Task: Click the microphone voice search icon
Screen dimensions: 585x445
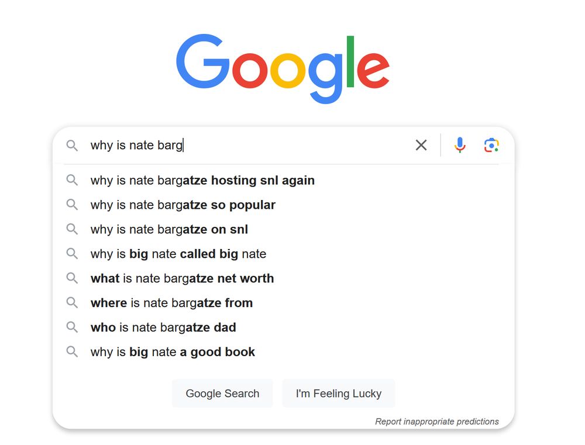Action: pos(460,145)
